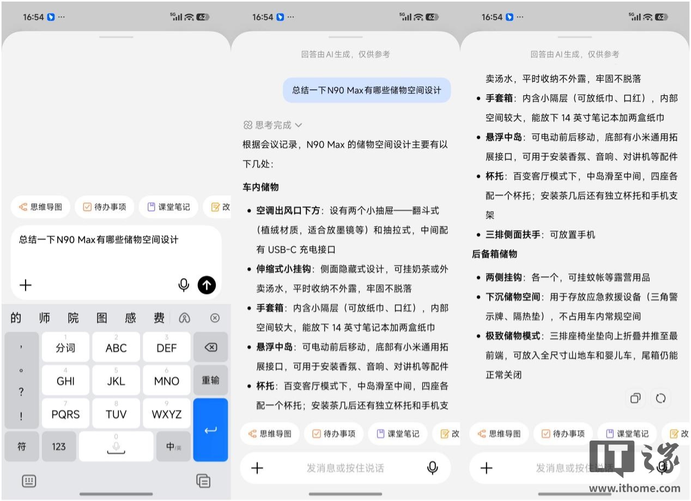Tap the plus icon in middle screen
Viewport: 691px width, 501px height.
257,468
